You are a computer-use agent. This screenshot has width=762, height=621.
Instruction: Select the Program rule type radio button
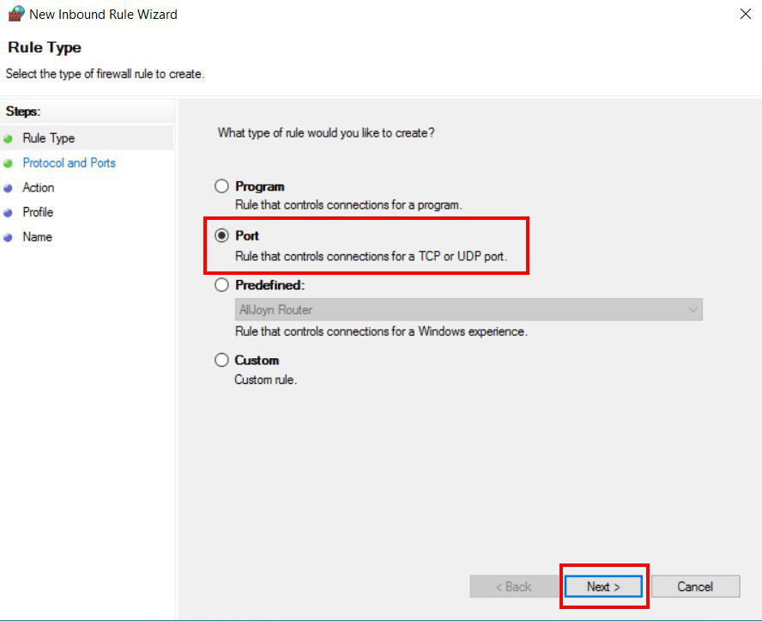point(221,186)
